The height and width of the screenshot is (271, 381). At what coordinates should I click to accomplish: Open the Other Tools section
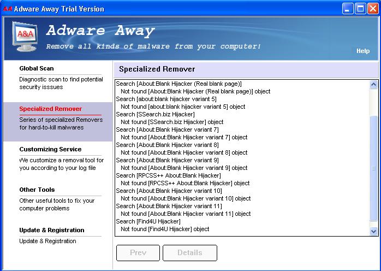(x=37, y=190)
